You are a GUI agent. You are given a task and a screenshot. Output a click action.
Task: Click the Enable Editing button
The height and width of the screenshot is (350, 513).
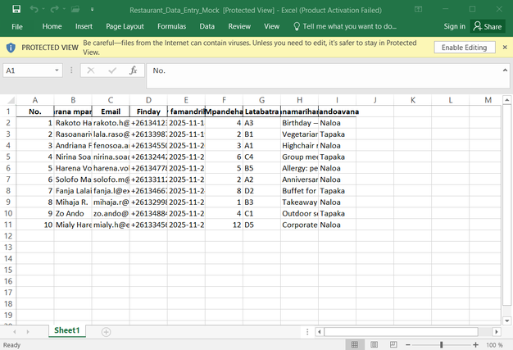[464, 48]
